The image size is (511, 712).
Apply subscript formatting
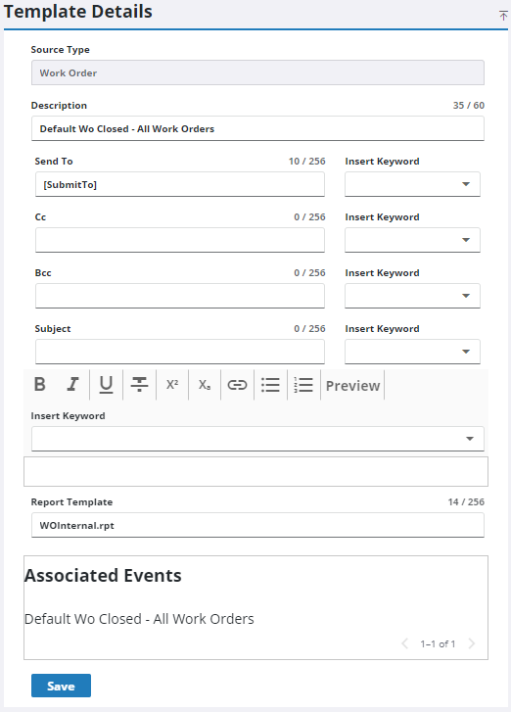(x=205, y=385)
